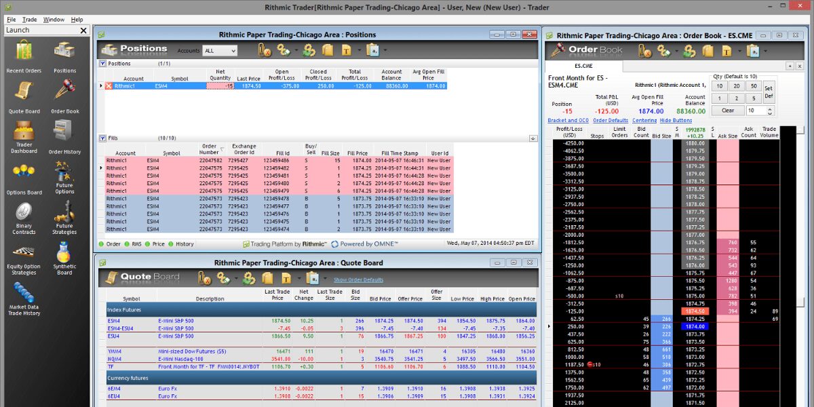Open Equity Option Strategies

pos(24,259)
